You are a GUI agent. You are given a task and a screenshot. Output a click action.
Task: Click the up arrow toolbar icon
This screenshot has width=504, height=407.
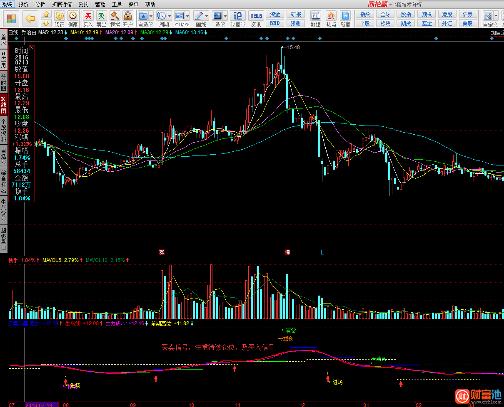46,15
